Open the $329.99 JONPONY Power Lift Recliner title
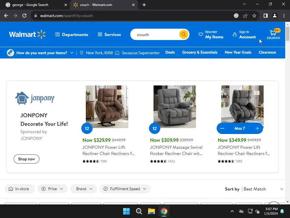 (x=108, y=150)
